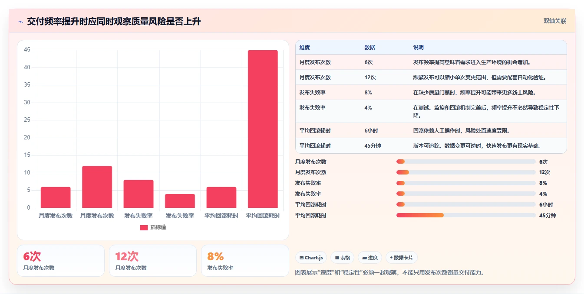Click the 发布失败率 chart bar reaching 8
584x294 pixels.
coord(139,194)
